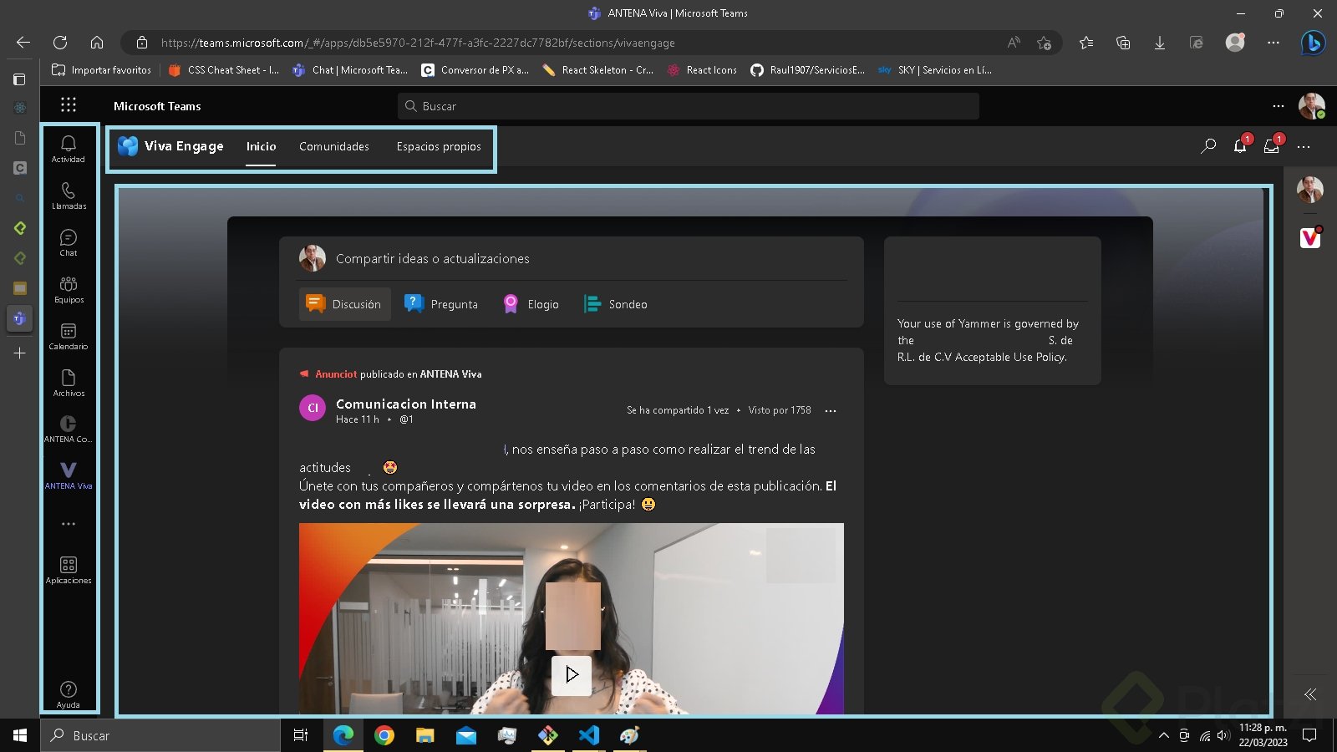Collapse the right panel with the chevron
Image resolution: width=1337 pixels, height=752 pixels.
(x=1310, y=694)
